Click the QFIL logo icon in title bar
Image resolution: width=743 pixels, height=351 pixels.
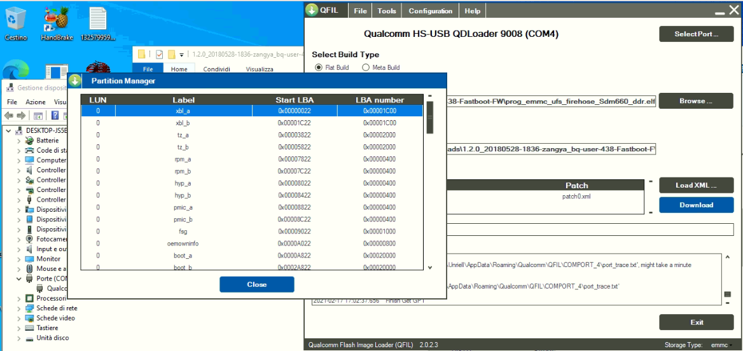[x=311, y=10]
